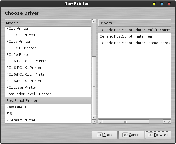Choose PCL 6/PCL XL Printer
176x144 pixels.
[x=48, y=81]
